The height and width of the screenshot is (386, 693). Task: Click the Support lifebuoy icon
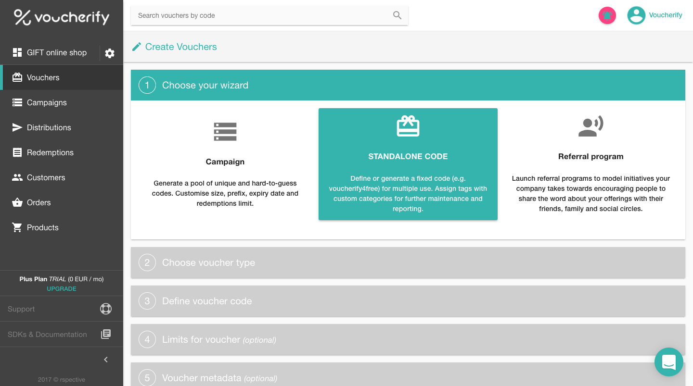pos(106,309)
